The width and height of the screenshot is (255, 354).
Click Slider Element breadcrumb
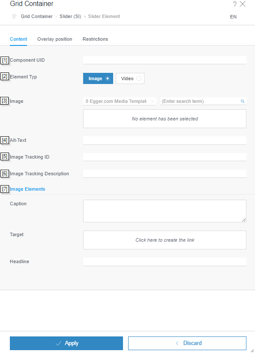click(104, 16)
